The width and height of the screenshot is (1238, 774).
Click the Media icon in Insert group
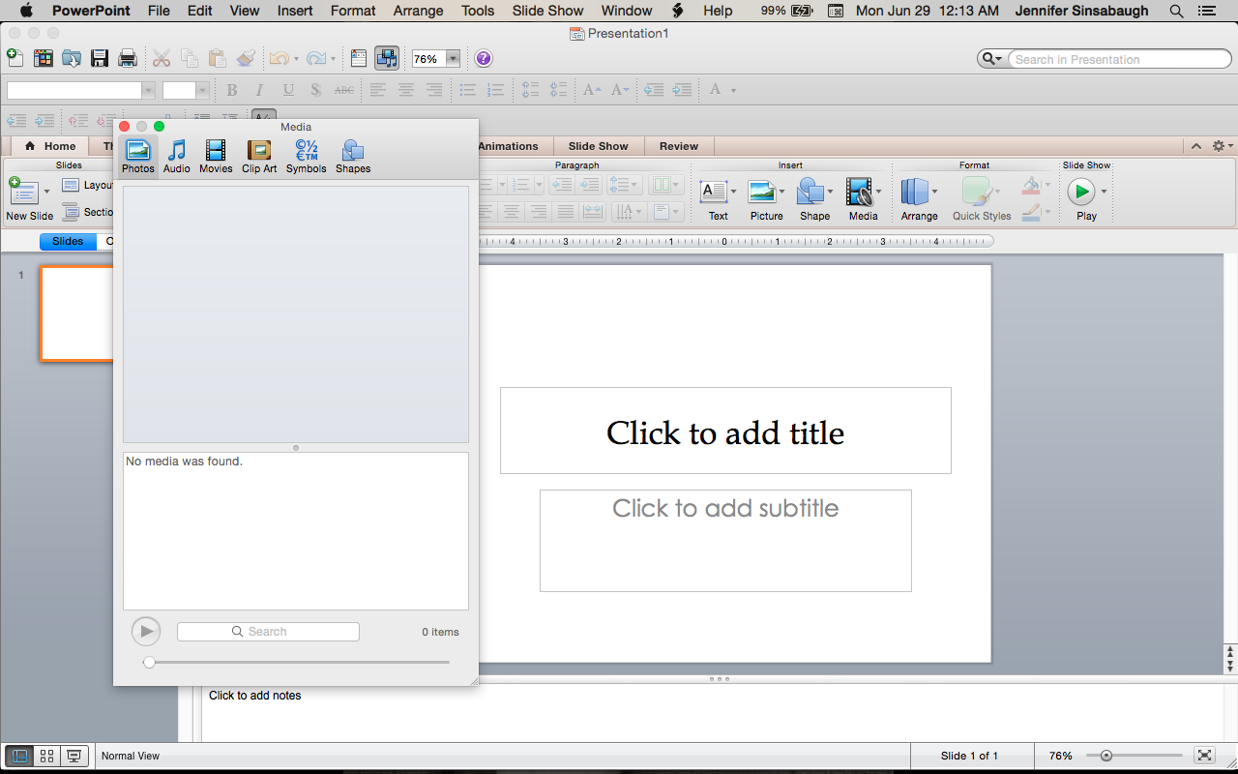coord(859,192)
